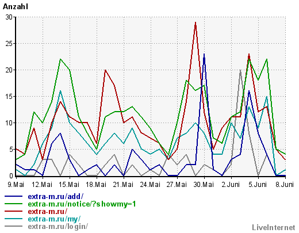Click the red extra-m.ru/ legend label
The width and height of the screenshot is (299, 233).
click(48, 211)
